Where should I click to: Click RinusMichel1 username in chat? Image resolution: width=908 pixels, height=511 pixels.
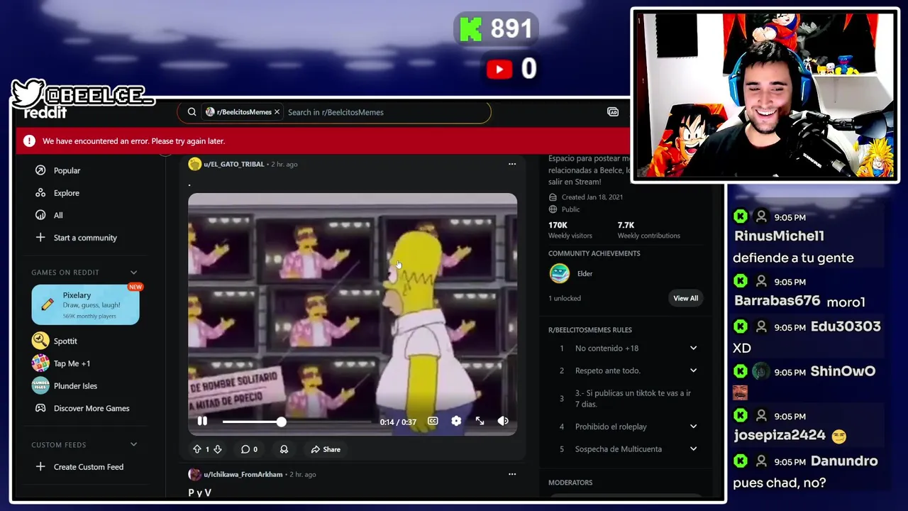tap(779, 236)
